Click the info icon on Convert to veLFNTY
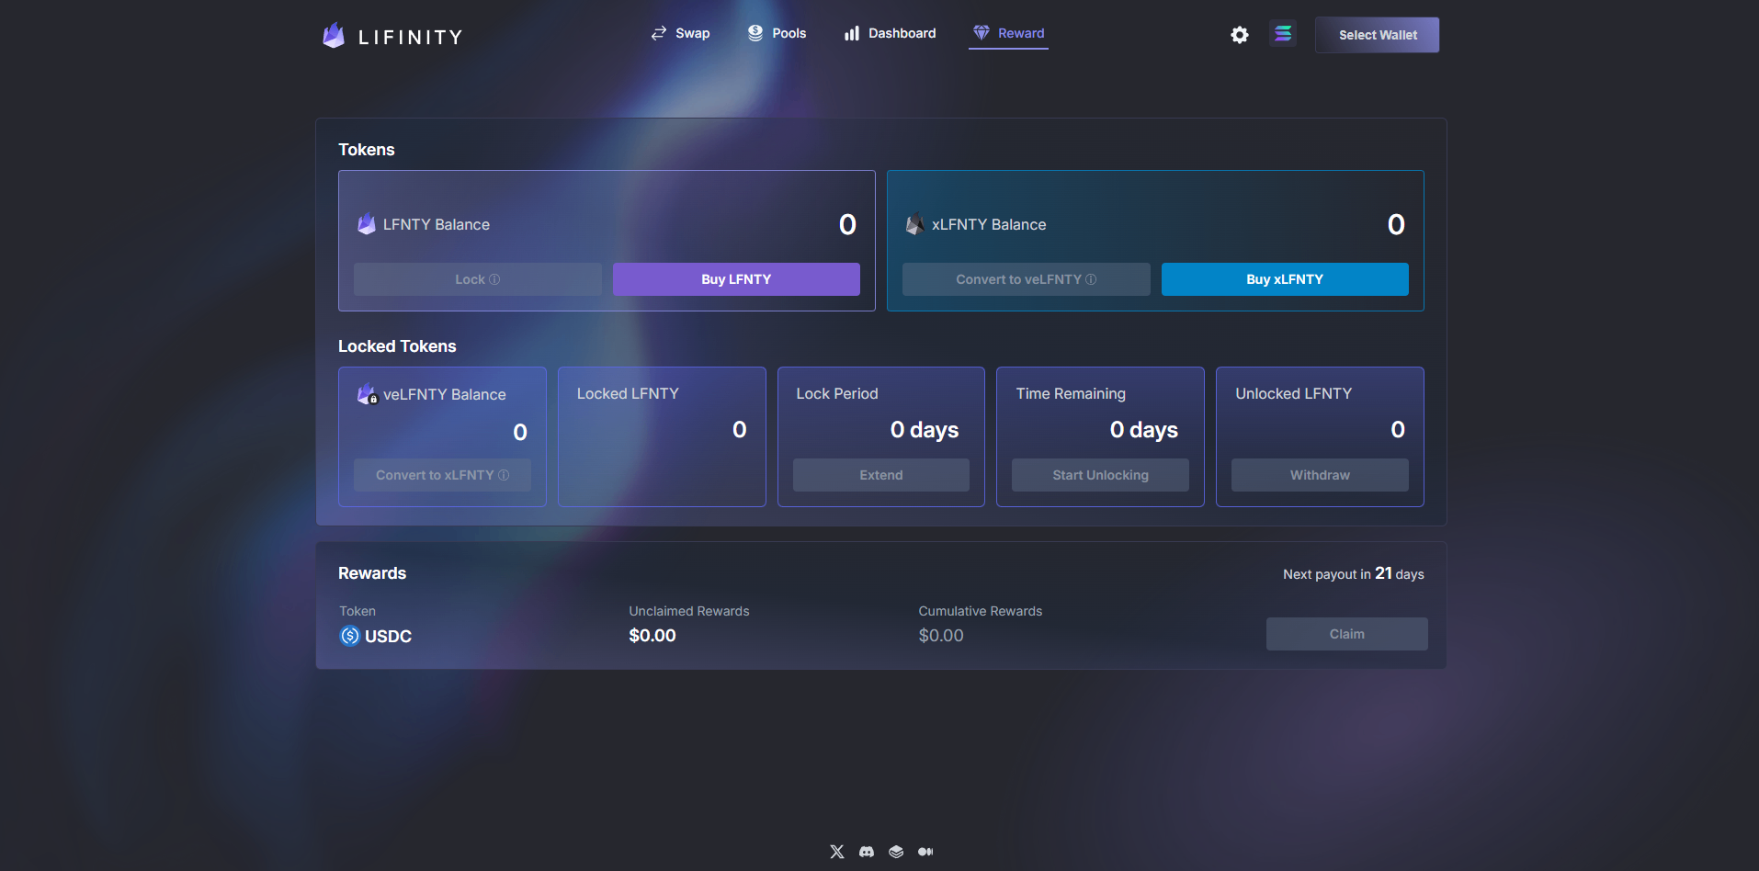 1091,279
